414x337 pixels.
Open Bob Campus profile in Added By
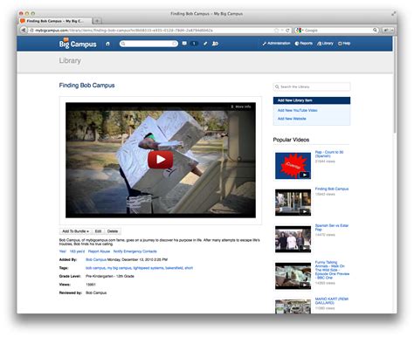tap(96, 259)
